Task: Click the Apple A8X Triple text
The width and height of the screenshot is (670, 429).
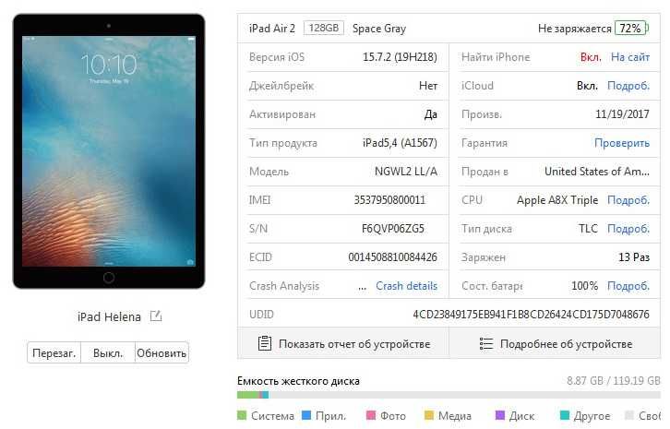Action: click(x=557, y=200)
